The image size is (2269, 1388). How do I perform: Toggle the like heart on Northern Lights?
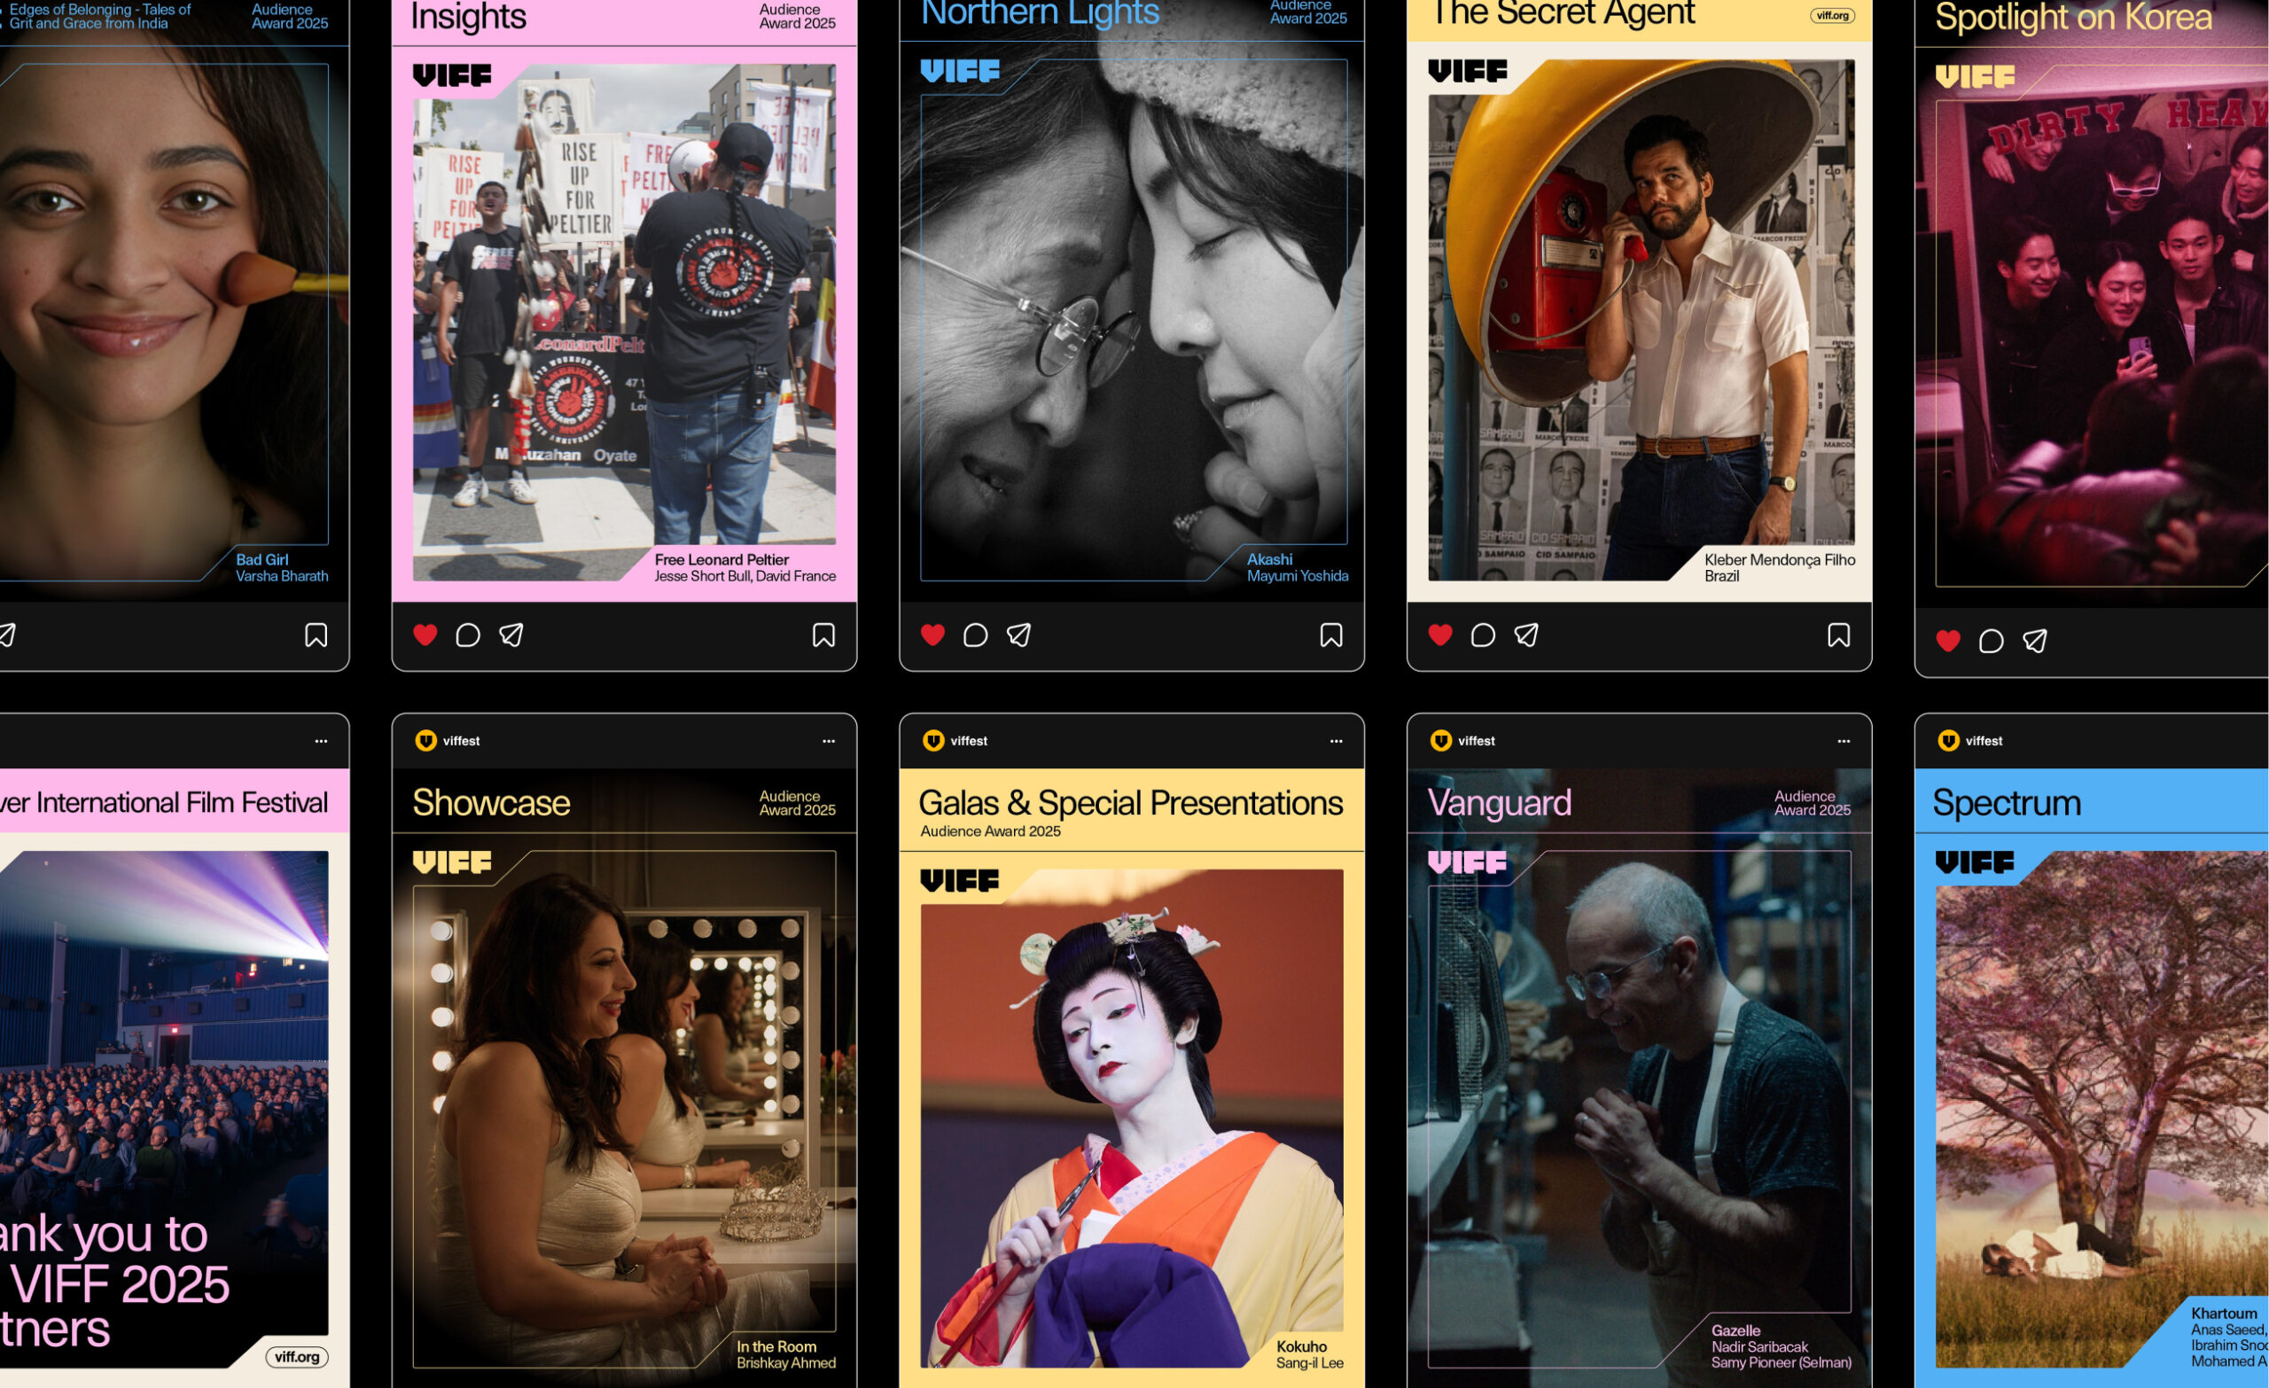click(931, 635)
